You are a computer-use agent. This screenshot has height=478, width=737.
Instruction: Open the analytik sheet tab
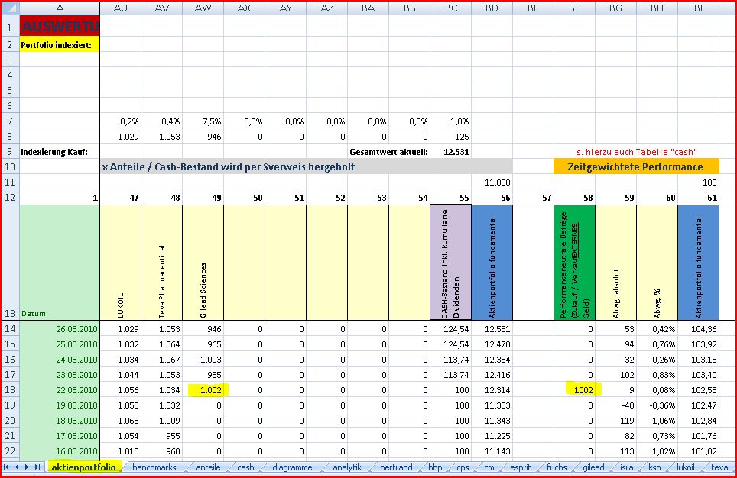[347, 467]
